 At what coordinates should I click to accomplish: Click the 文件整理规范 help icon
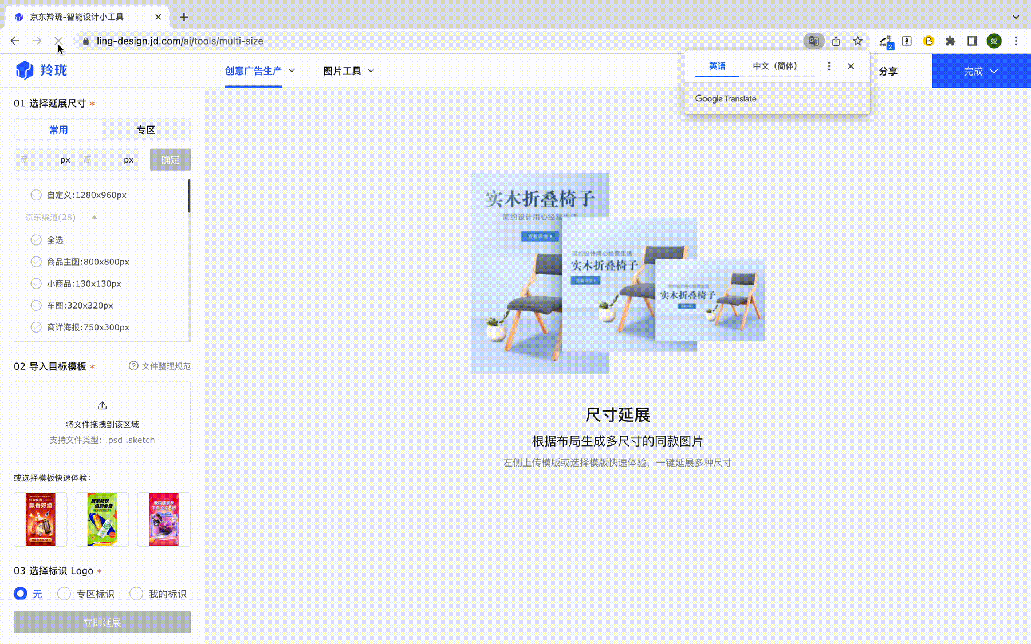point(133,366)
